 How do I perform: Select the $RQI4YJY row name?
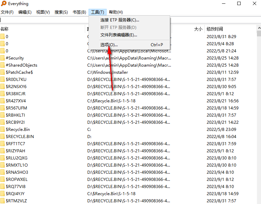tap(15, 194)
